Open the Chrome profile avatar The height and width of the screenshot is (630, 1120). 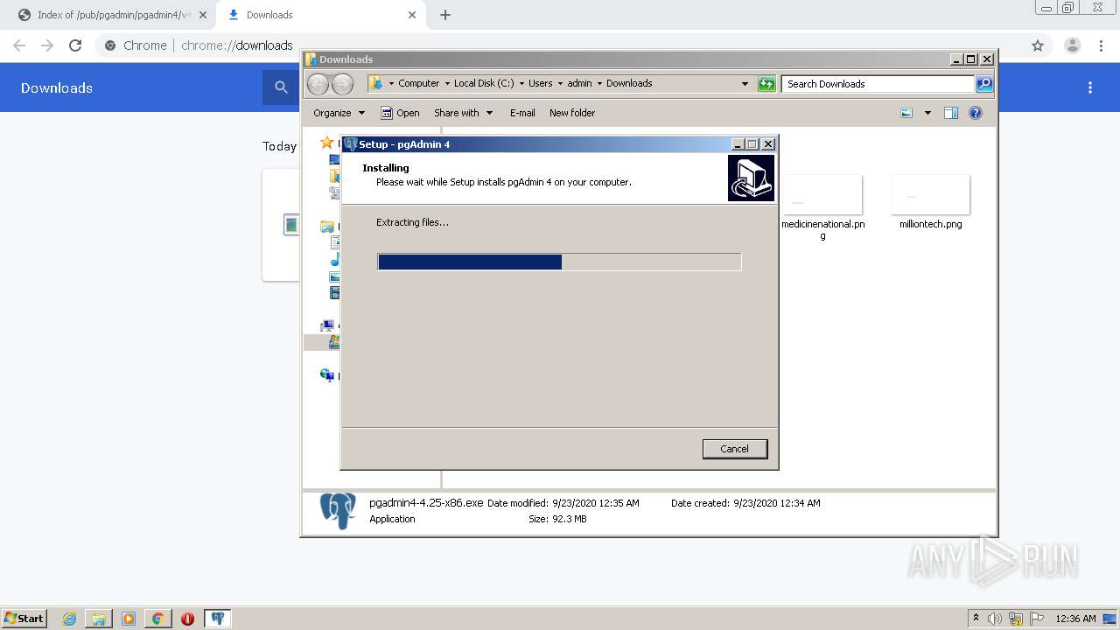click(x=1072, y=45)
